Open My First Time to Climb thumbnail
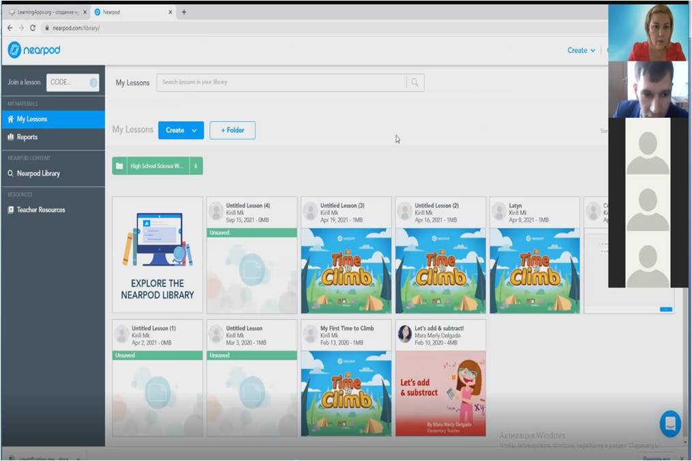 [346, 394]
